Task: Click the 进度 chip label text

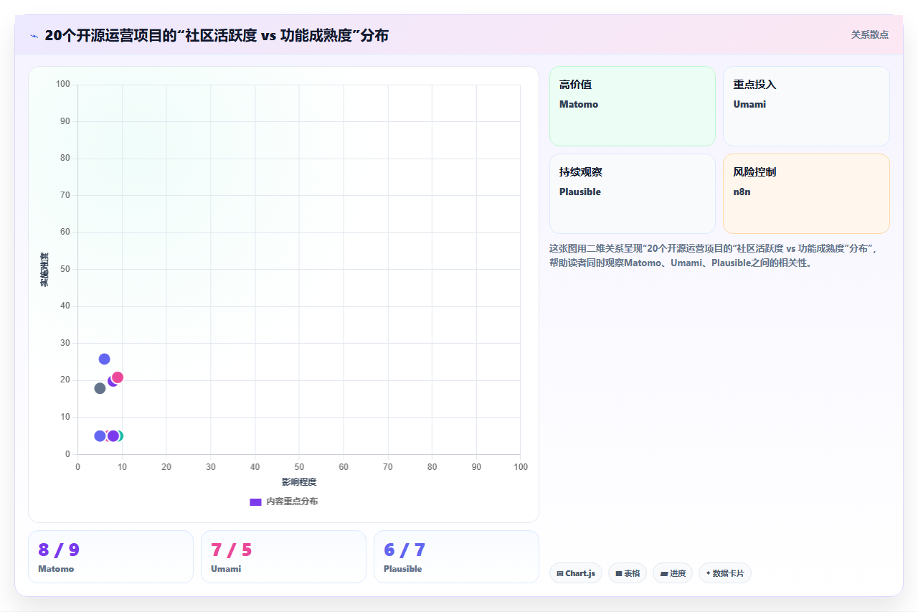Action: pyautogui.click(x=678, y=573)
